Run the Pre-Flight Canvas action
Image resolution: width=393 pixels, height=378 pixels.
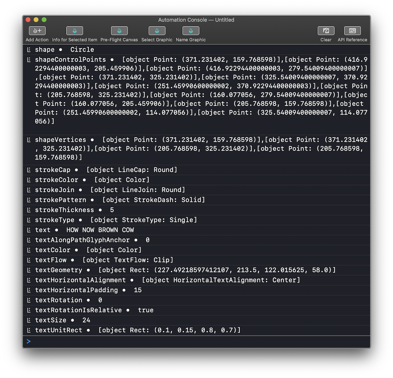tap(119, 31)
